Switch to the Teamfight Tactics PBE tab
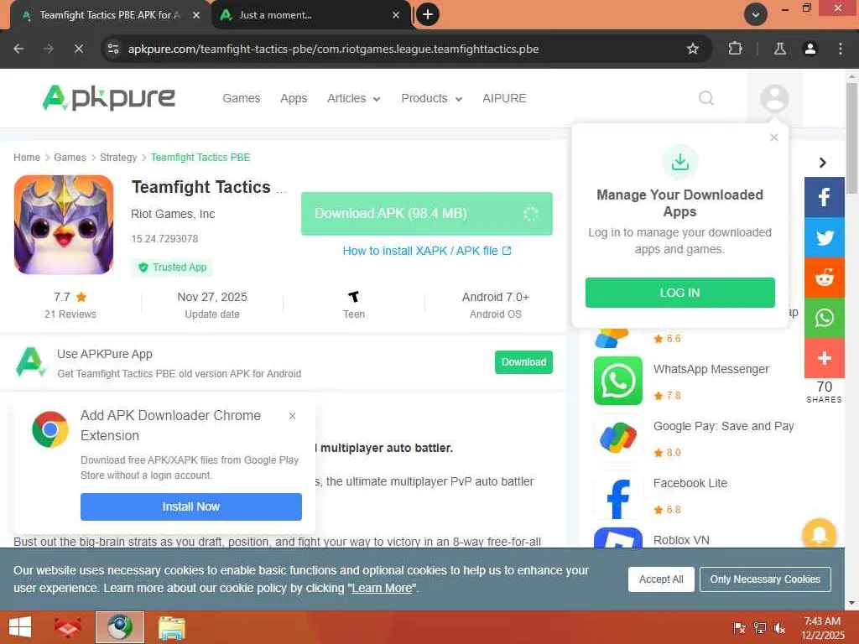The height and width of the screenshot is (644, 859). coord(109,15)
